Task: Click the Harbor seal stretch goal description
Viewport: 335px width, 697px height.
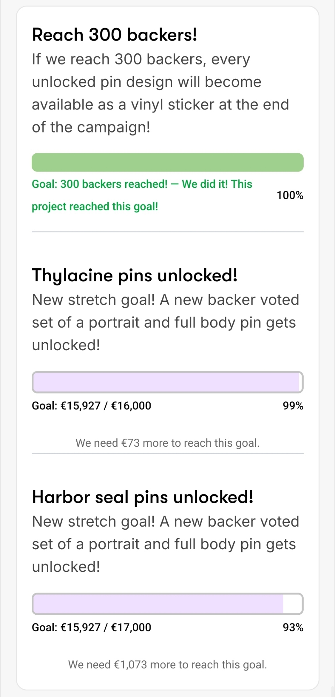Action: pyautogui.click(x=165, y=544)
